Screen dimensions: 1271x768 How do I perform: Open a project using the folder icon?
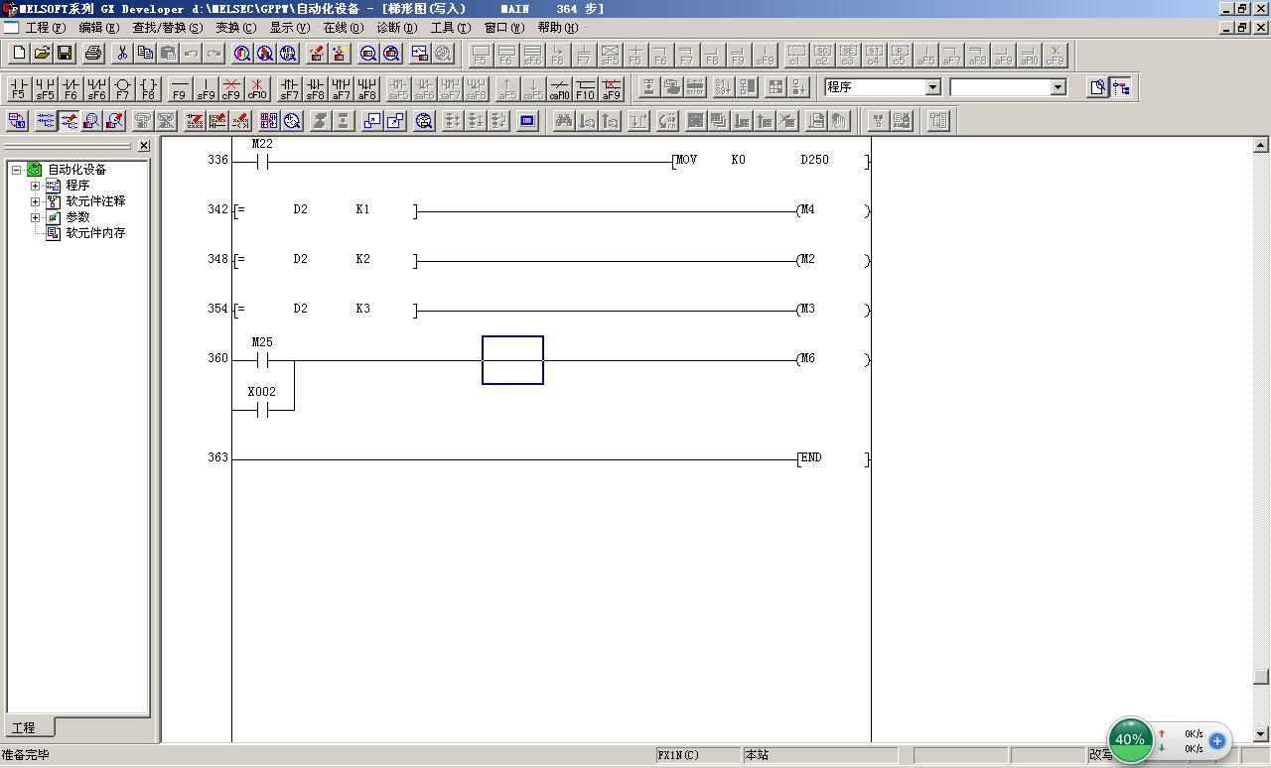pos(42,54)
